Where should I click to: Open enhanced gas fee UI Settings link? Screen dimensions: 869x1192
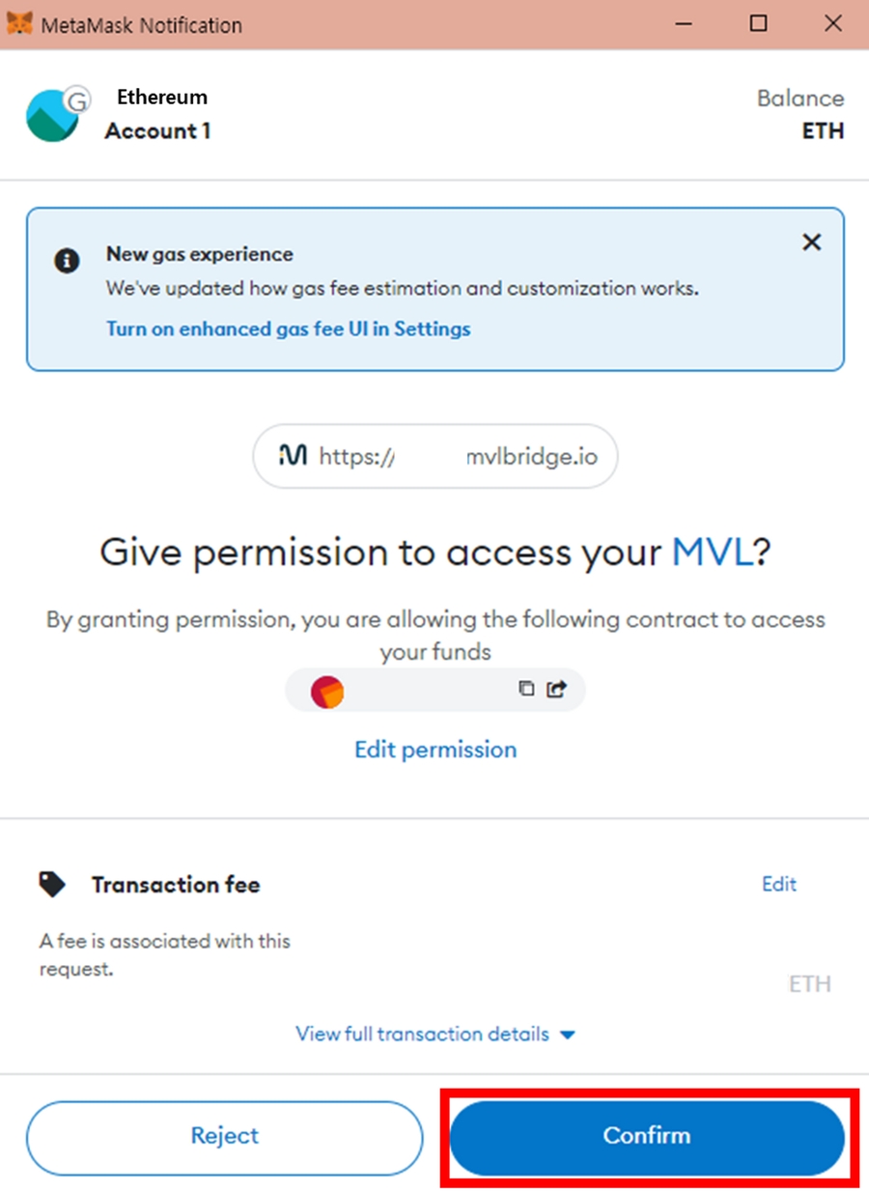coord(288,328)
